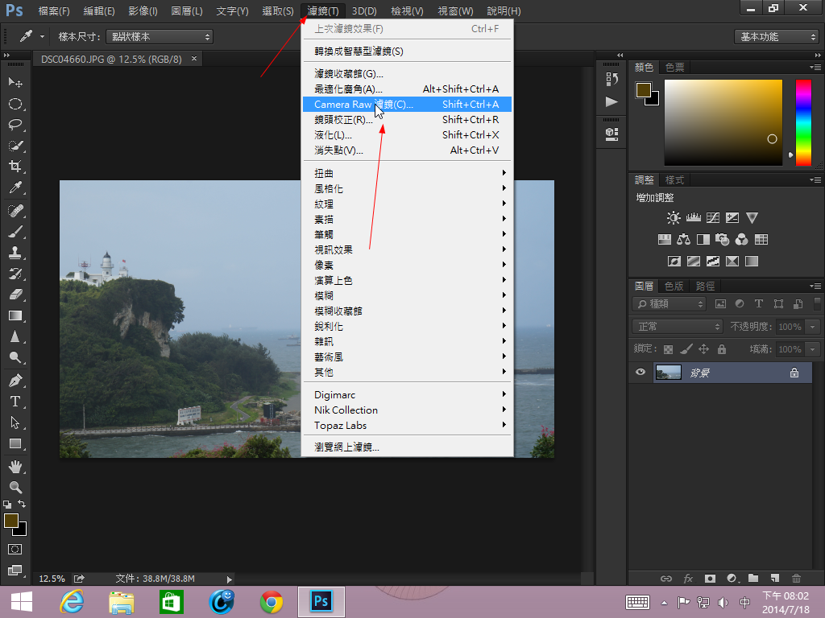The image size is (825, 618).
Task: Select the Type tool
Action: (x=15, y=402)
